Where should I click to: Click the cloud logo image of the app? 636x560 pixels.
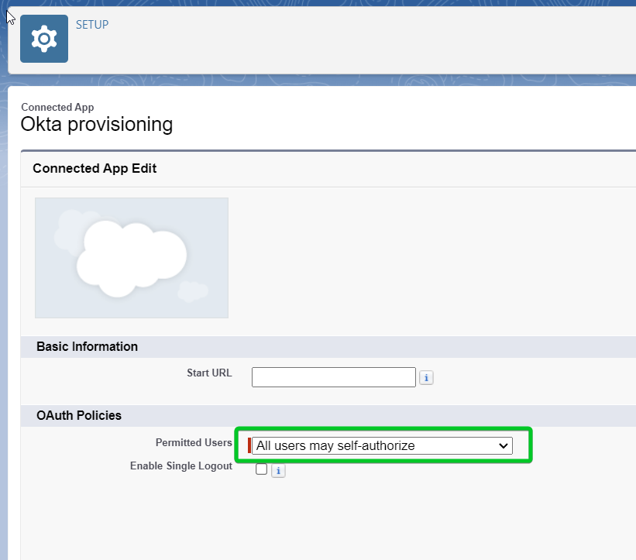pos(132,258)
